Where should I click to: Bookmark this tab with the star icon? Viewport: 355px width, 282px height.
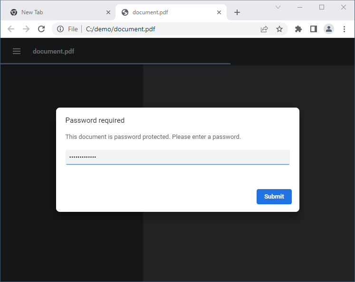pyautogui.click(x=279, y=29)
